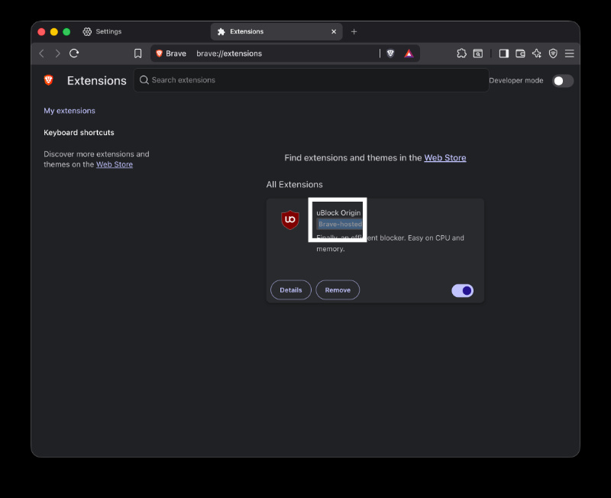Screen dimensions: 611x498
Task: Close the Extensions tab
Action: click(334, 31)
